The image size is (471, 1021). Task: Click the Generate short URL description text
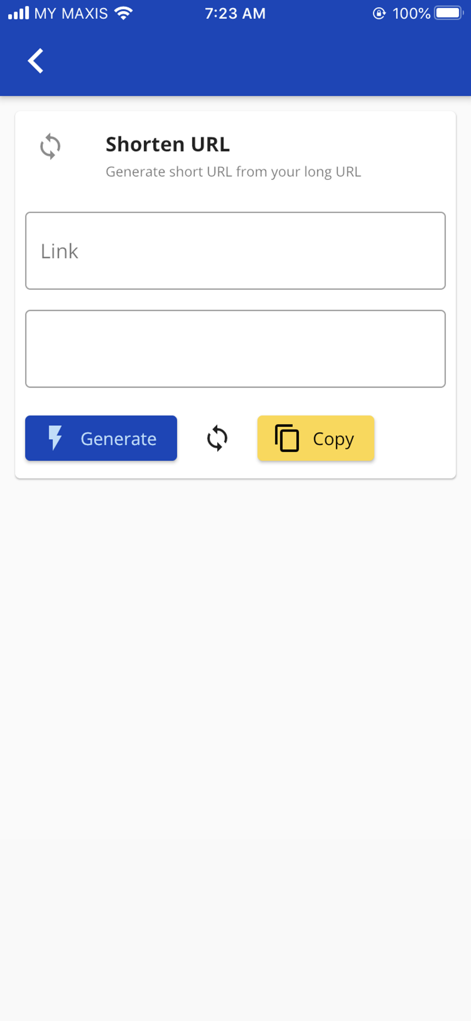point(233,172)
